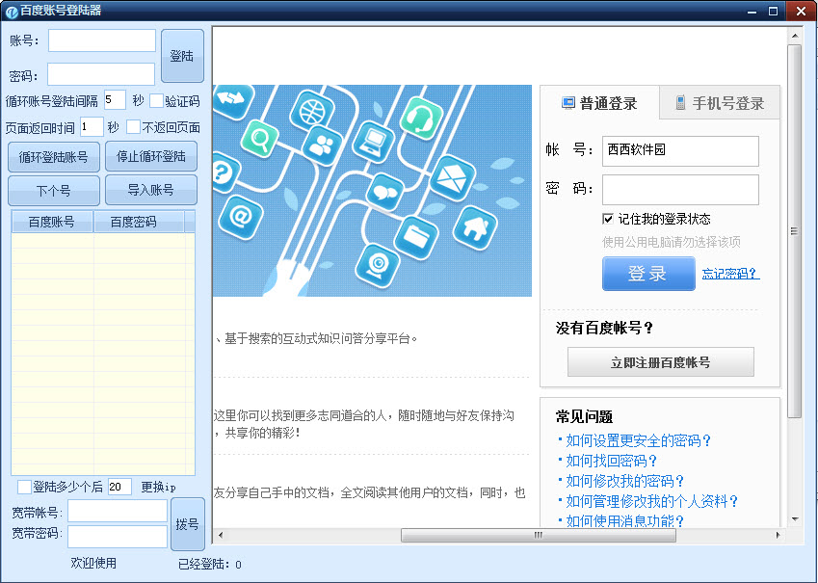
Task: Tick the 不返回页面 checkbox
Action: click(x=134, y=127)
